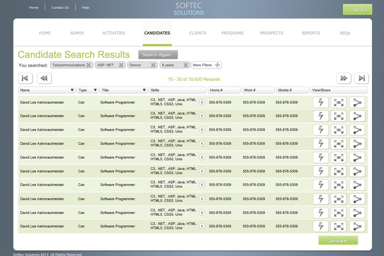
Task: Click the expand view icon in second row
Action: [339, 116]
